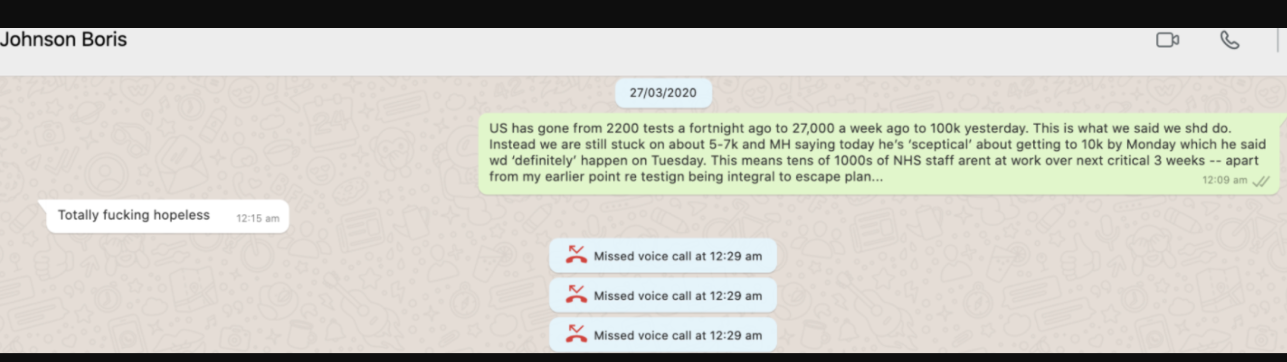The height and width of the screenshot is (362, 1287).
Task: Start a video call with Johnson Boris
Action: point(1167,40)
